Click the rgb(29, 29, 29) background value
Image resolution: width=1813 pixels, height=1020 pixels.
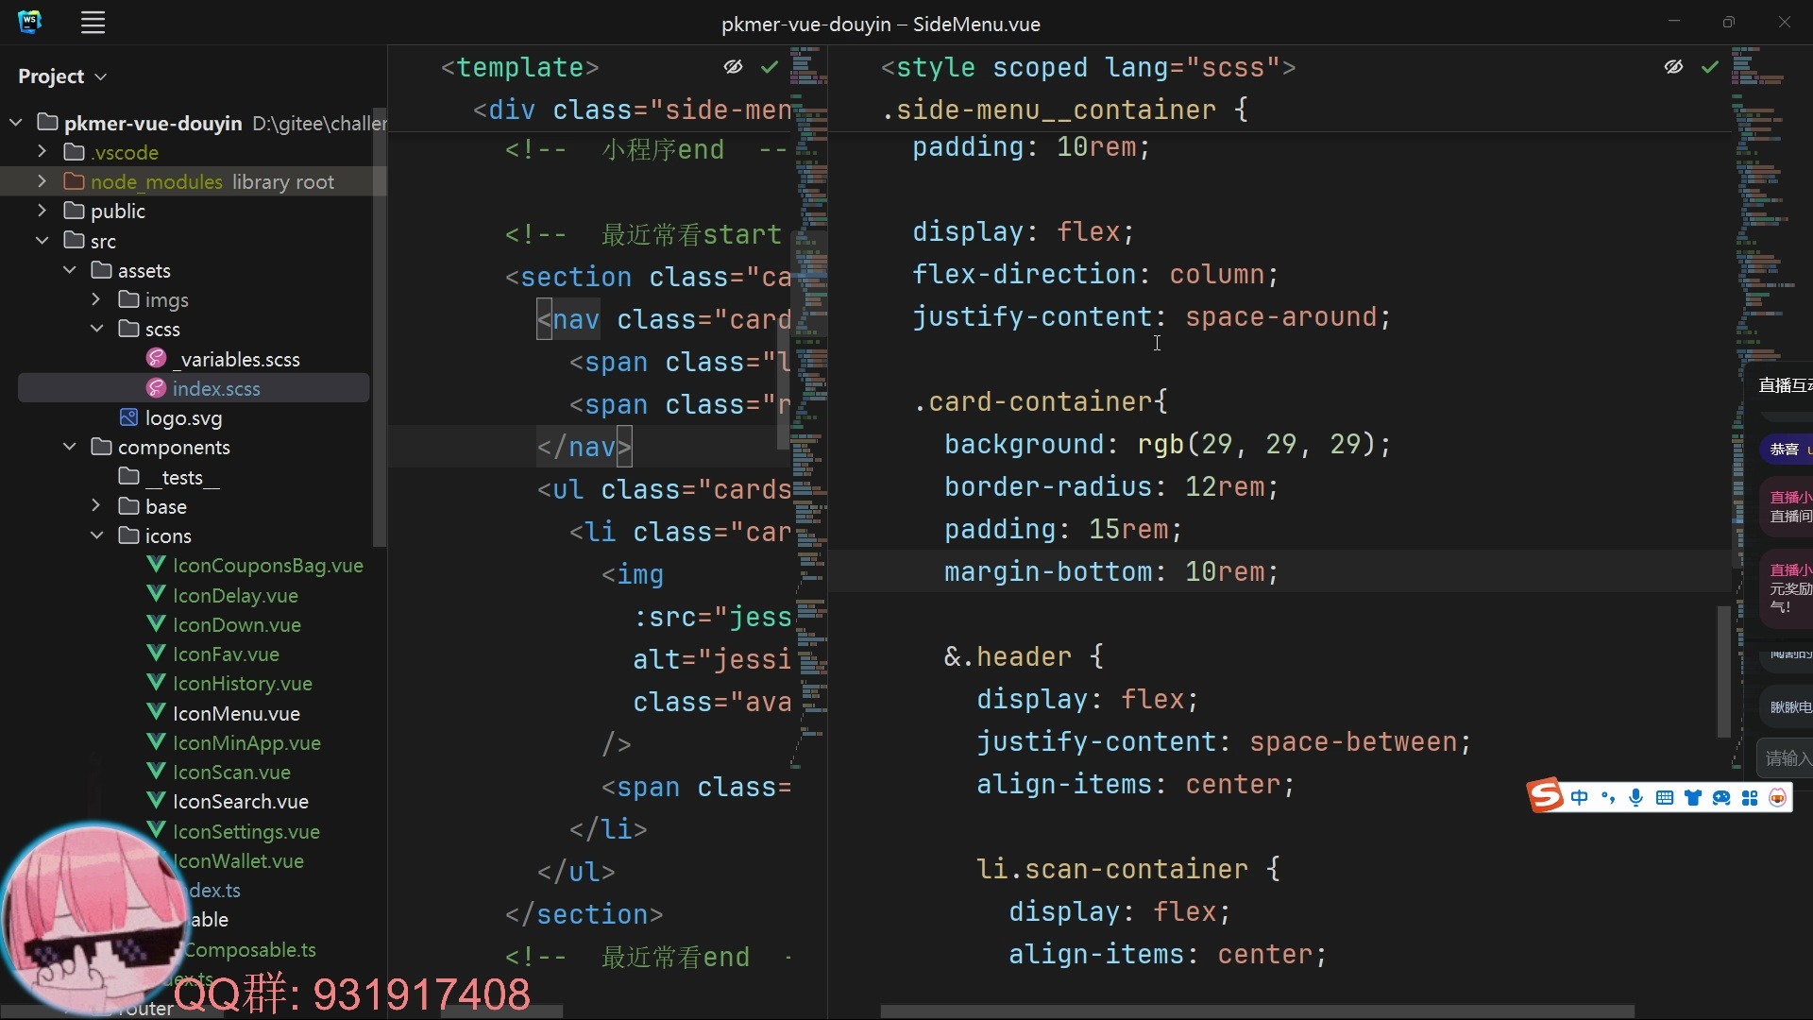point(1256,444)
